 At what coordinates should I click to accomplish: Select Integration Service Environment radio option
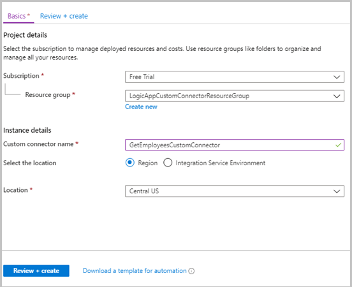(168, 163)
